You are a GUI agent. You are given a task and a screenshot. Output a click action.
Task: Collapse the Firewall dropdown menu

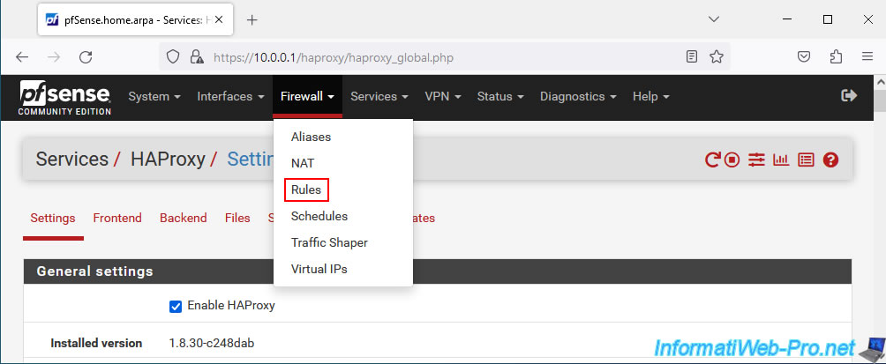(x=307, y=96)
